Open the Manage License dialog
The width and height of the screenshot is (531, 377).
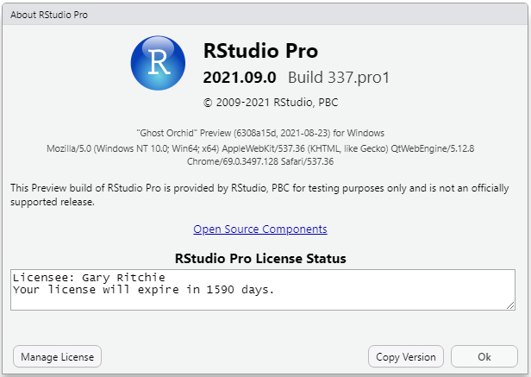tap(57, 356)
